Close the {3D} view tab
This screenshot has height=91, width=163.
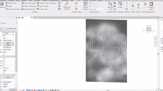[x=31, y=18]
